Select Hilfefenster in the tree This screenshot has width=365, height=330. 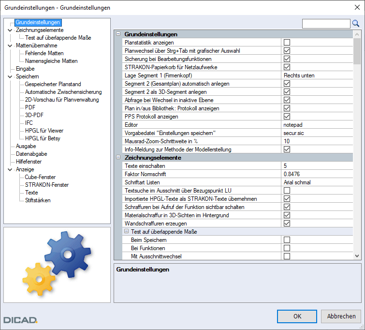pyautogui.click(x=29, y=162)
